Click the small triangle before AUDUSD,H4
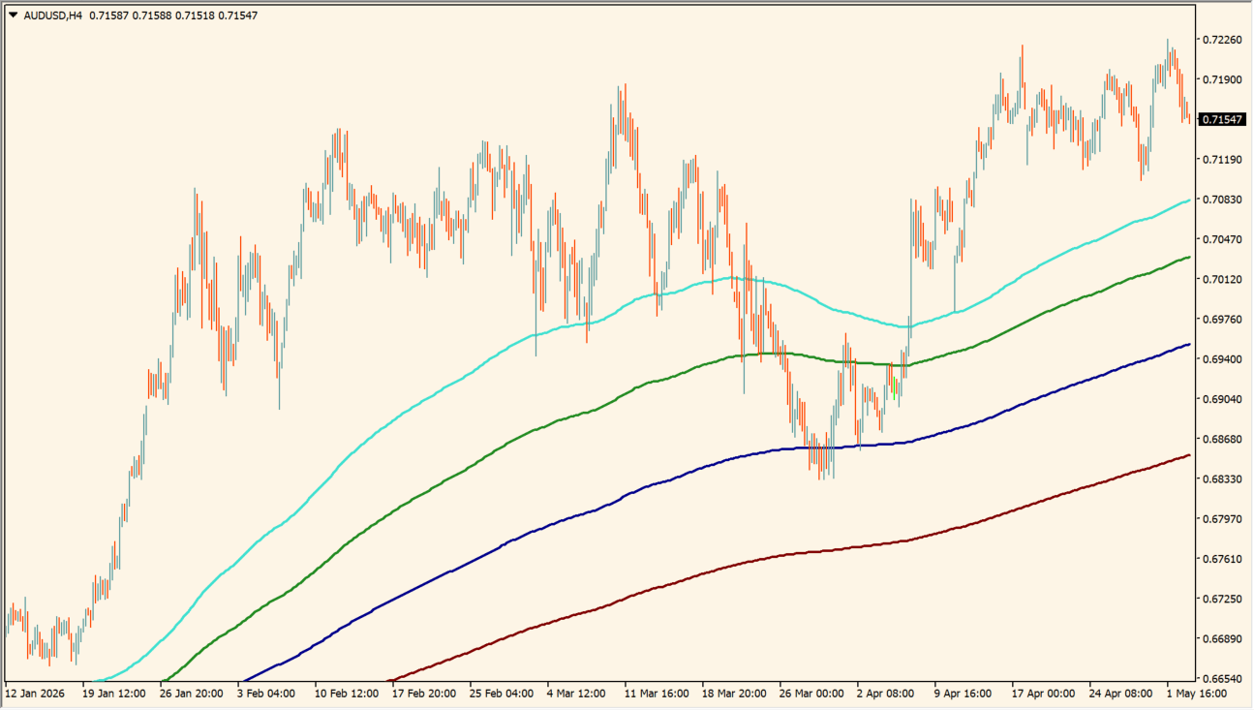Screen dimensions: 1254x710 tap(13, 15)
